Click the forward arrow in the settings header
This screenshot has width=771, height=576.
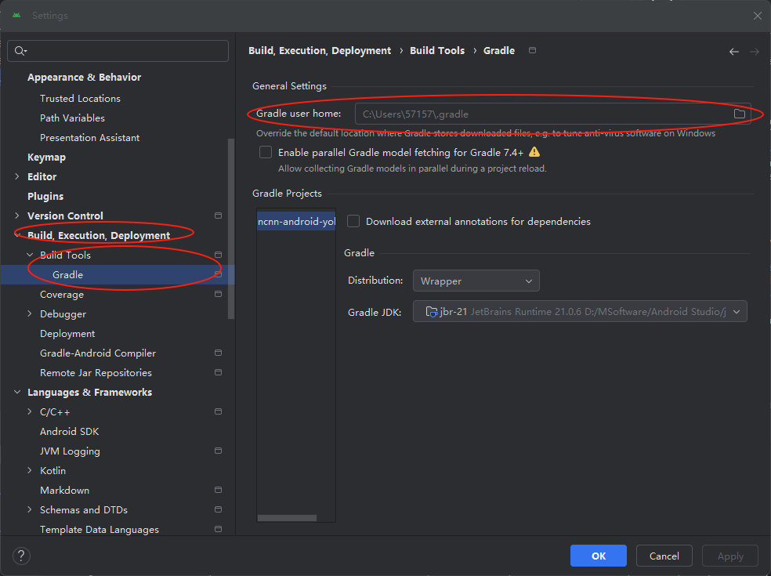755,52
